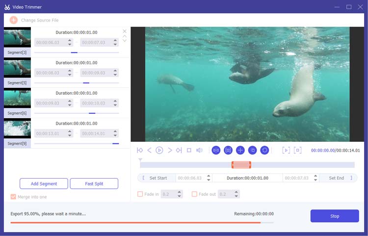
Task: Adjust the Set Start time stepper arrows
Action: [x=209, y=178]
